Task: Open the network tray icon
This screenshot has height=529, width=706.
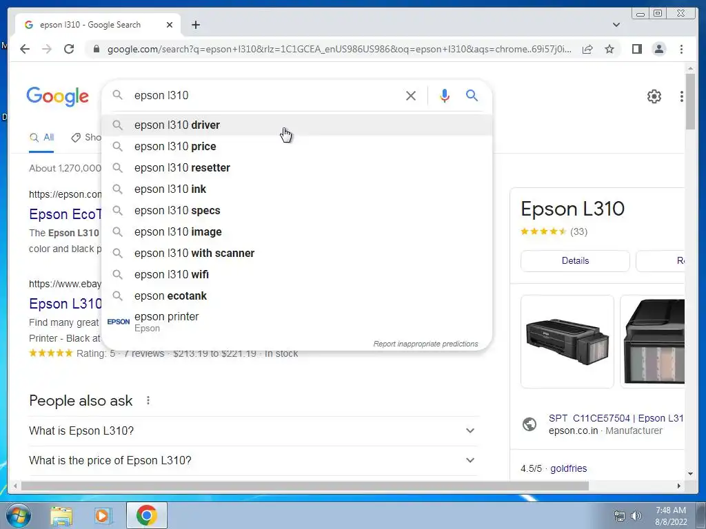Action: pos(620,517)
